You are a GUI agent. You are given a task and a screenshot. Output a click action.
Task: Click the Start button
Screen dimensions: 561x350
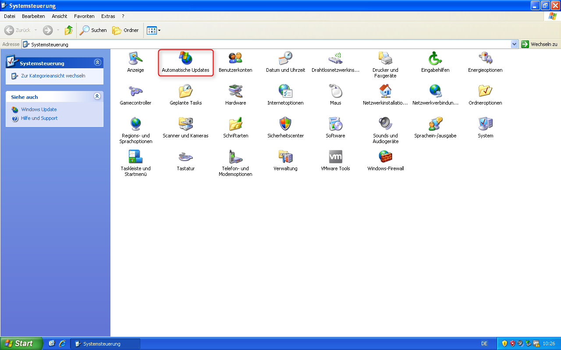coord(20,343)
